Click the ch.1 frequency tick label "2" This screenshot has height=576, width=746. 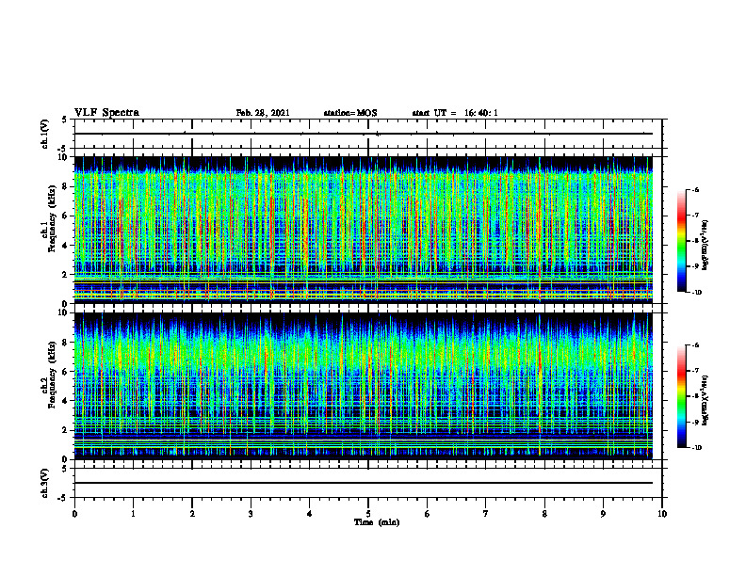point(66,274)
